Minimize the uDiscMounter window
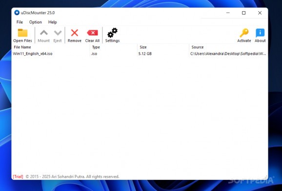This screenshot has width=282, height=191. (x=228, y=13)
